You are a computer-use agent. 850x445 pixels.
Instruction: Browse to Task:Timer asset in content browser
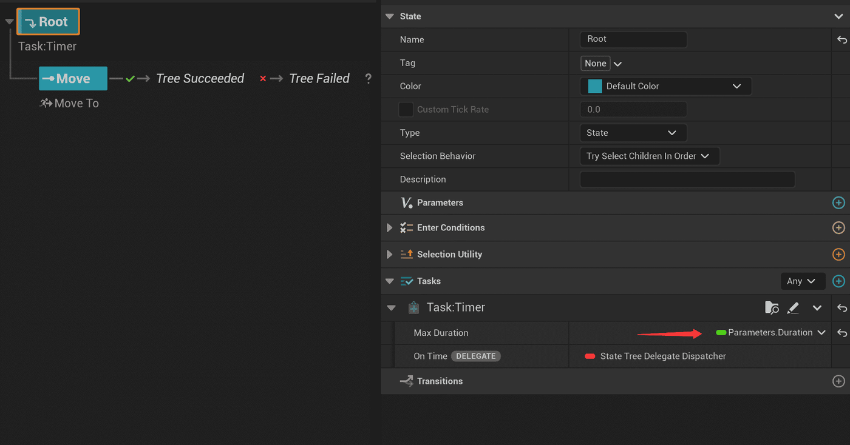click(772, 308)
